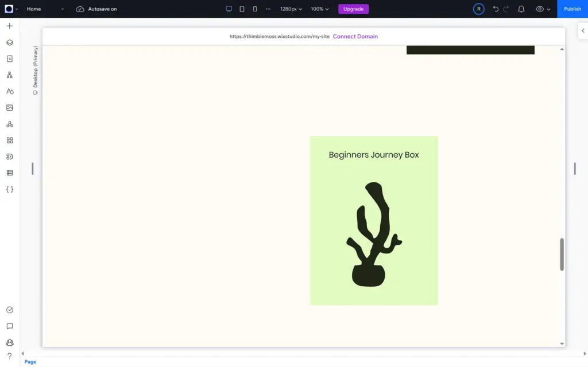Switch to the desktop breakpoint view

[x=229, y=9]
